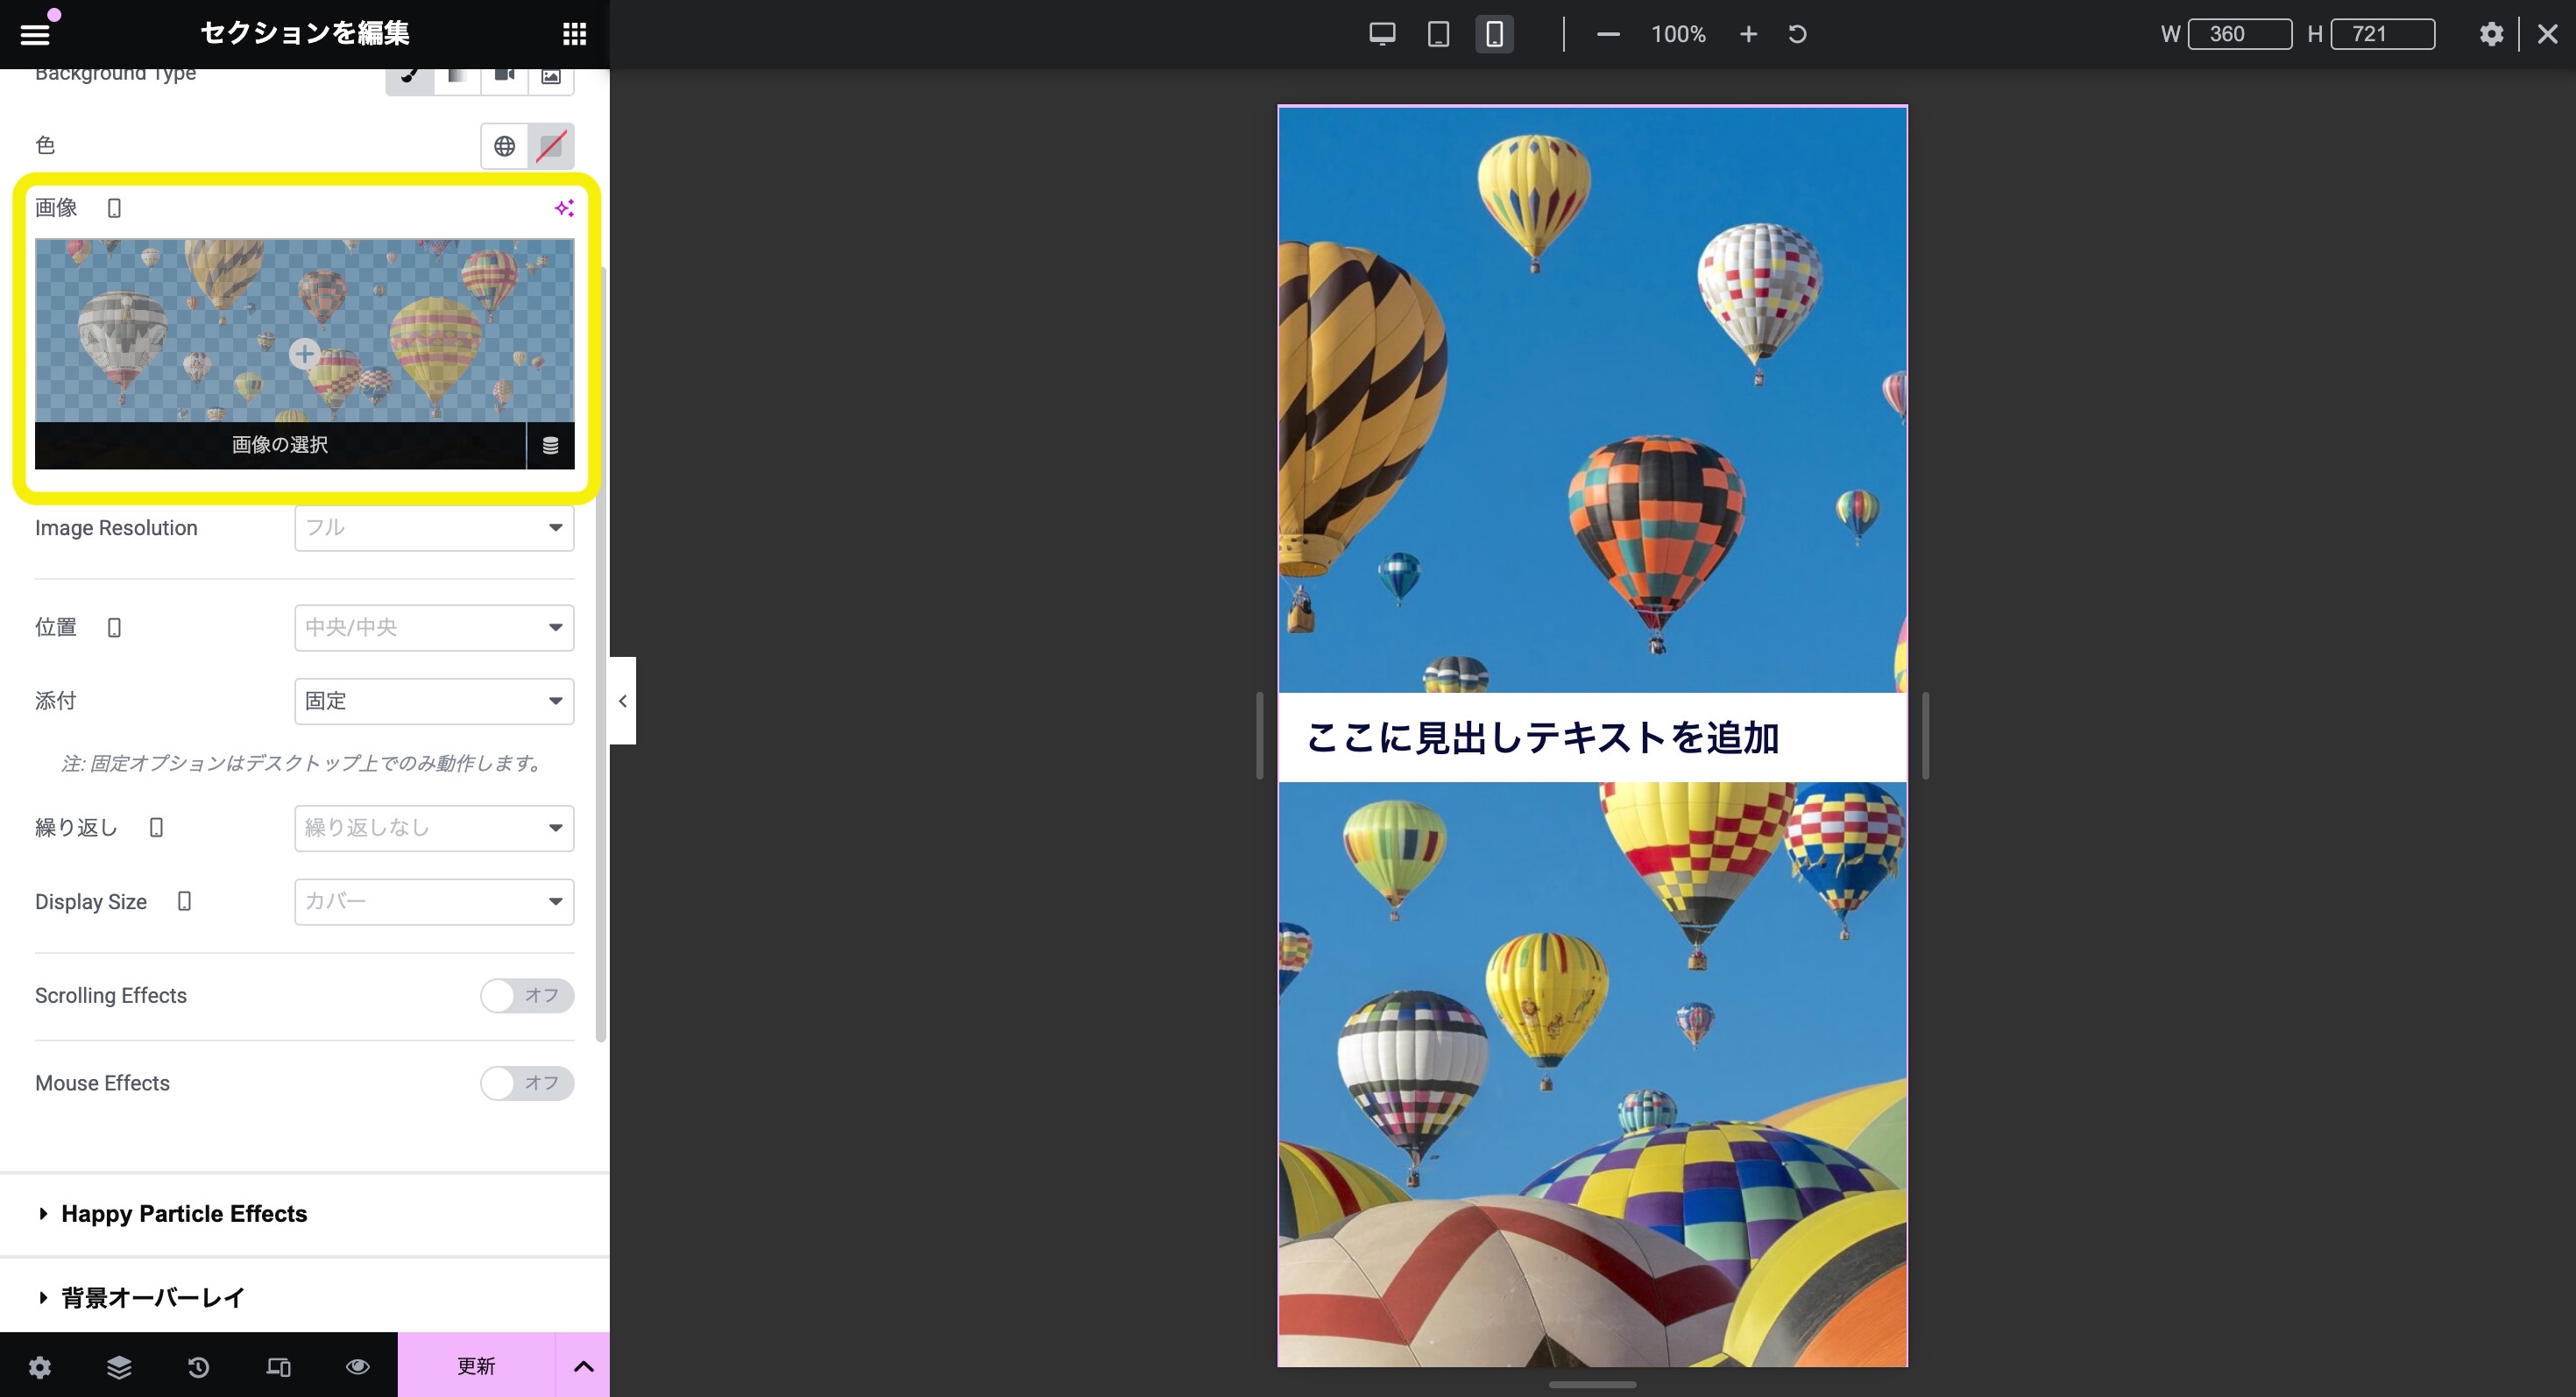2576x1397 pixels.
Task: Click the W width input field
Action: click(x=2240, y=34)
